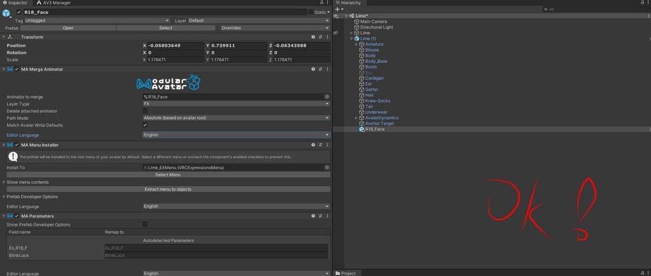Select Directional Light in the Hierarchy
The height and width of the screenshot is (276, 651).
pyautogui.click(x=376, y=27)
